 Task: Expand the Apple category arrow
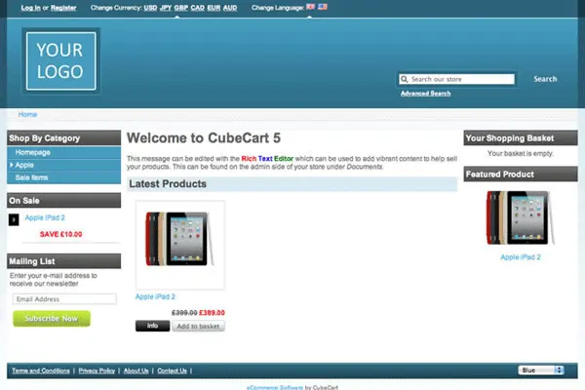[11, 166]
